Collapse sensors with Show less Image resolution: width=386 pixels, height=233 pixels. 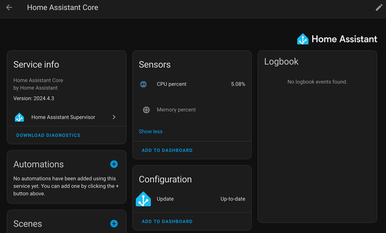(151, 132)
